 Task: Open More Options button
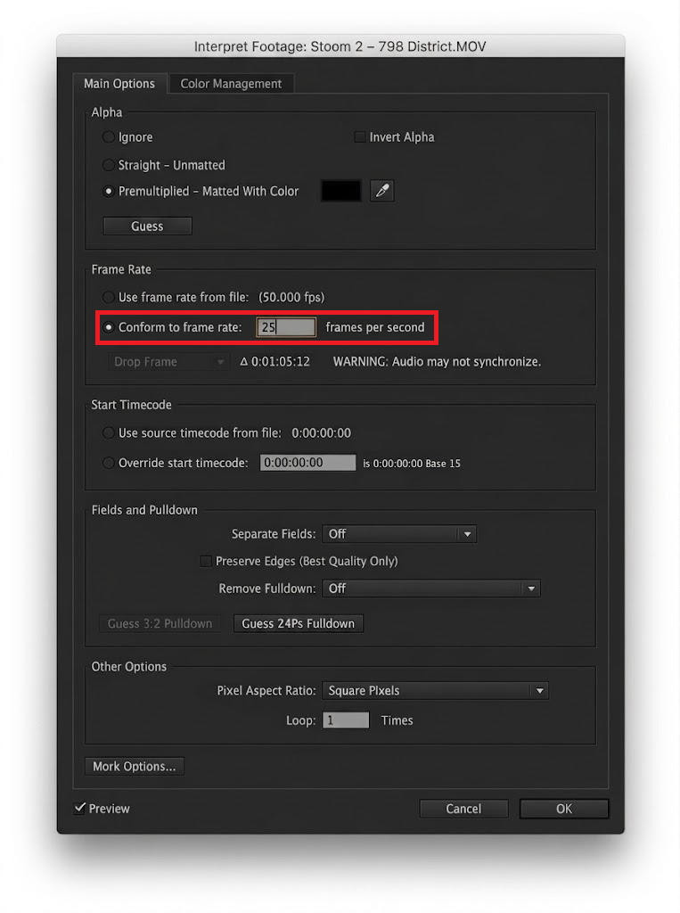(x=135, y=766)
